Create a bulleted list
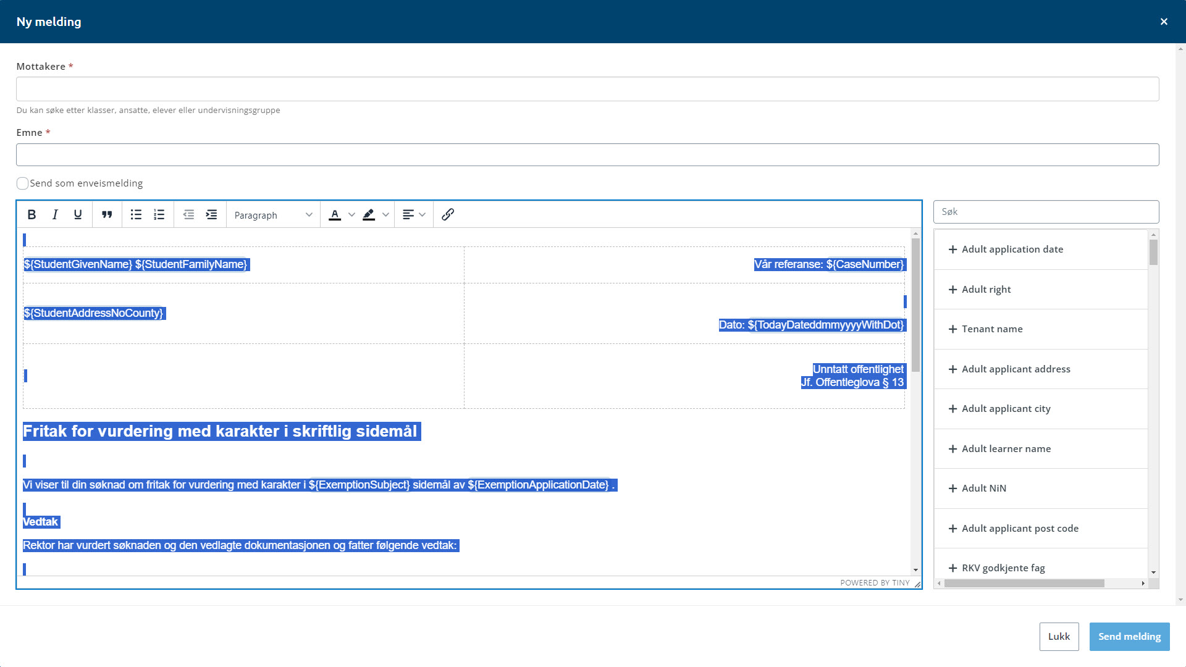The image size is (1186, 667). tap(136, 214)
